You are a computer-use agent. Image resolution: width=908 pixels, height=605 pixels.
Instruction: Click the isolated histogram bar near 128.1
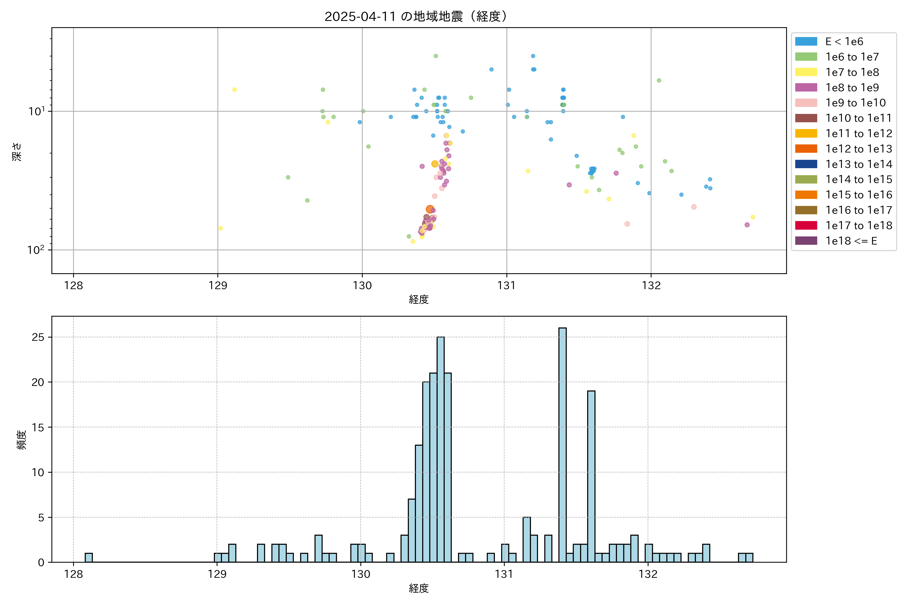[89, 558]
